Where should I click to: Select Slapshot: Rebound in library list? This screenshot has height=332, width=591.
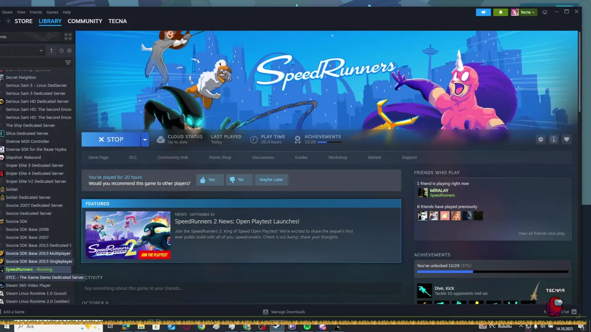coord(23,157)
